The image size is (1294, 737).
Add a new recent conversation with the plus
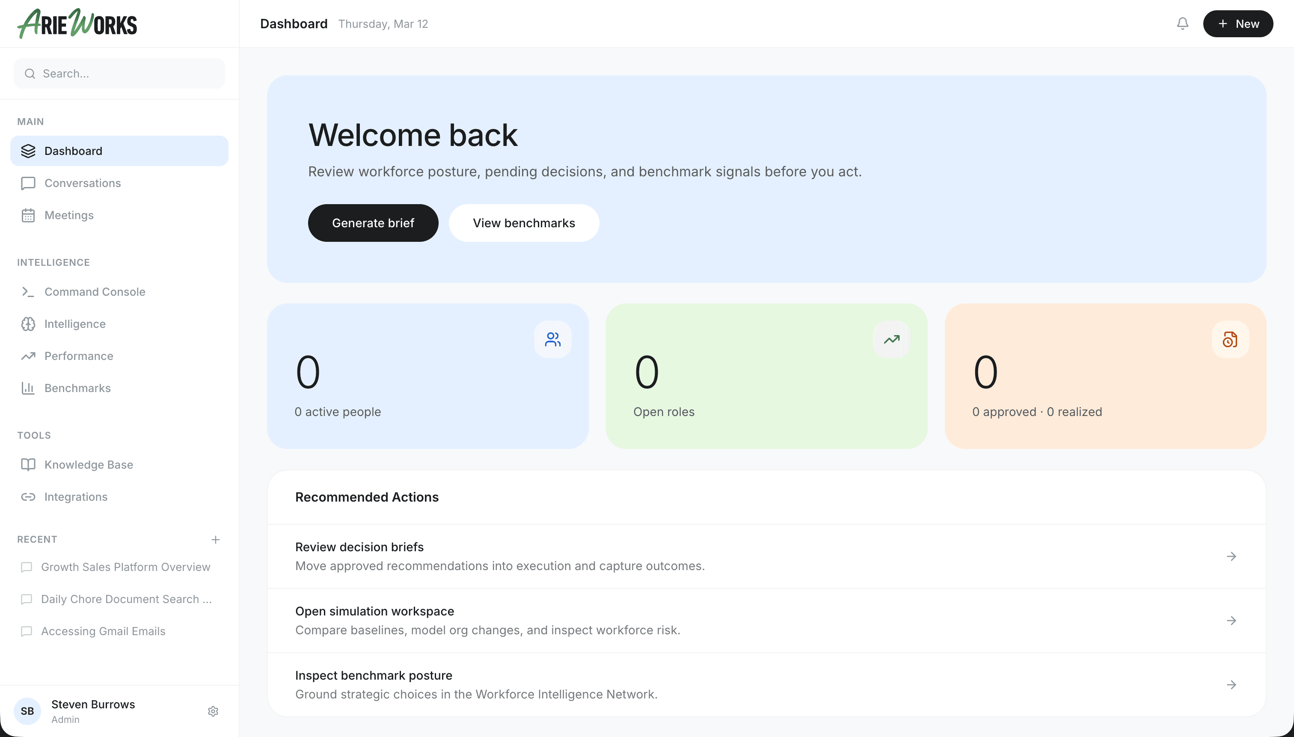click(x=216, y=539)
